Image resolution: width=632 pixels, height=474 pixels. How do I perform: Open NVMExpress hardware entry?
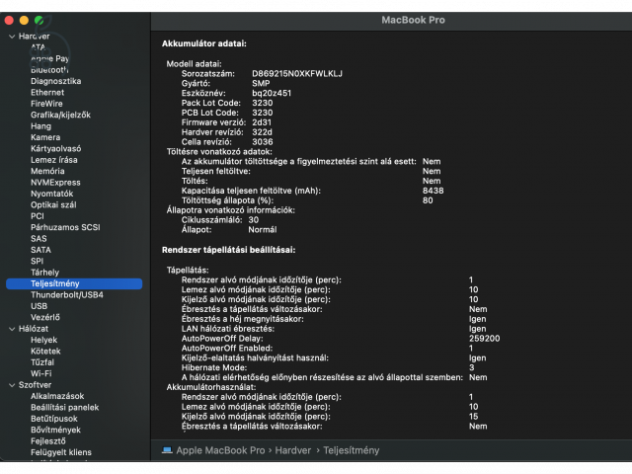point(55,183)
